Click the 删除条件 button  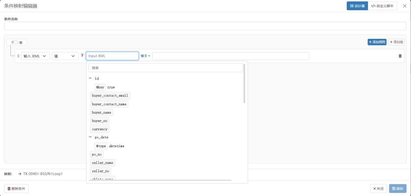click(x=17, y=189)
